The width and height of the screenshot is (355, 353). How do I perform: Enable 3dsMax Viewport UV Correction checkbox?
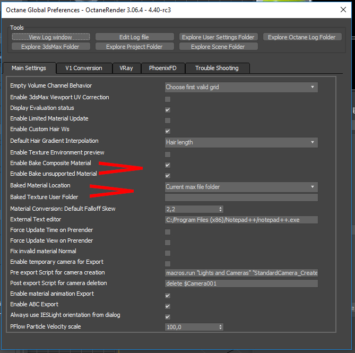coord(168,99)
